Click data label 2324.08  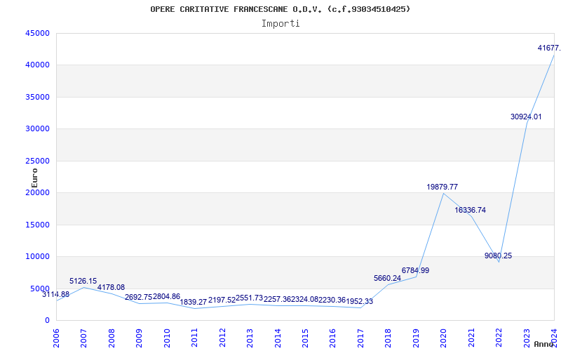click(x=304, y=299)
